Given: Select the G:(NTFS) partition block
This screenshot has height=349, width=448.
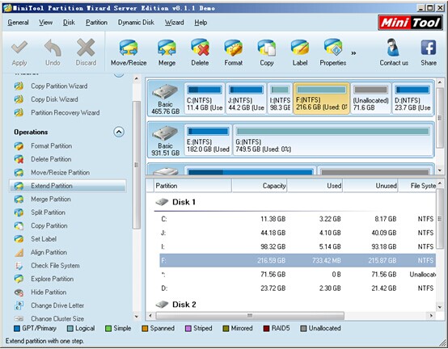Looking at the screenshot, I should pyautogui.click(x=333, y=140).
